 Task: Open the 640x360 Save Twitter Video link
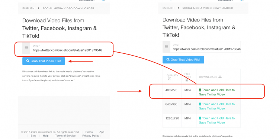coord(217,106)
